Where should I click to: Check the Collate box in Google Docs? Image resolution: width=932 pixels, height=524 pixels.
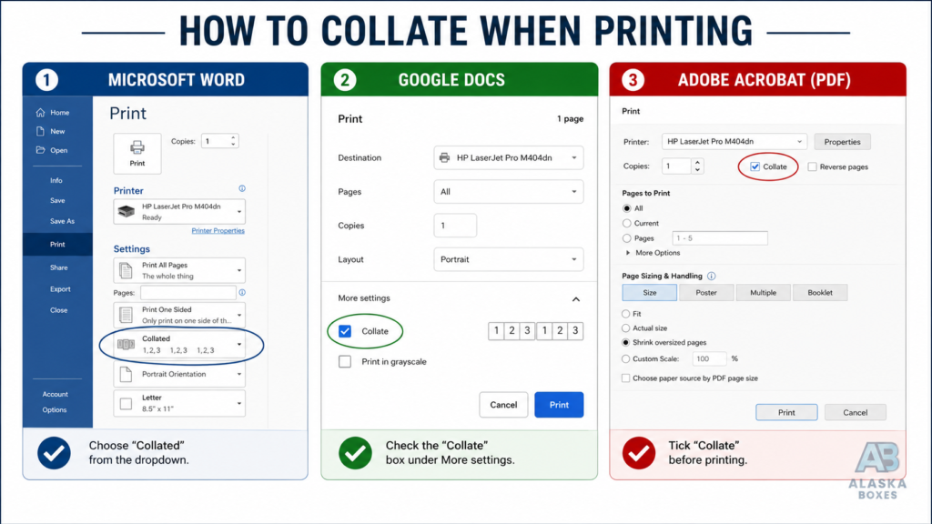point(345,331)
